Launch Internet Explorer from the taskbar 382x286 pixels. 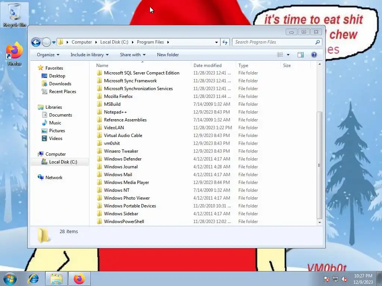point(33,279)
